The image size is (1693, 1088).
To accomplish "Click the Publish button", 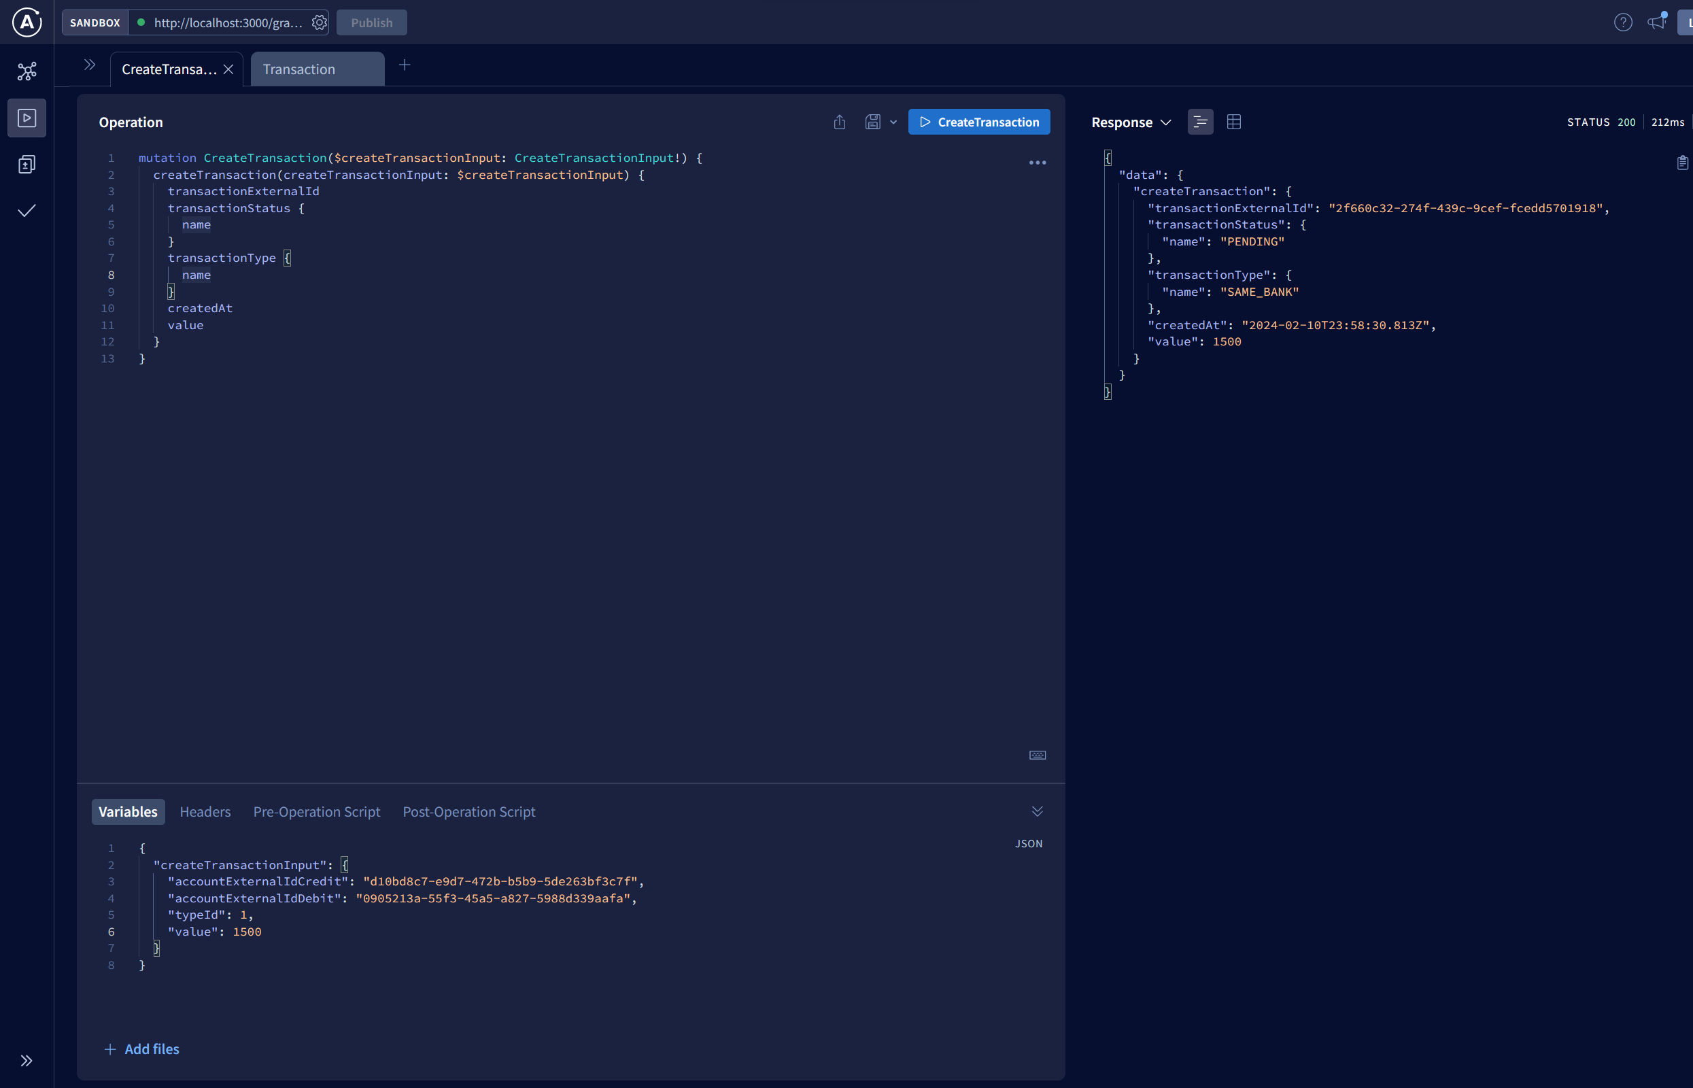I will (x=369, y=22).
